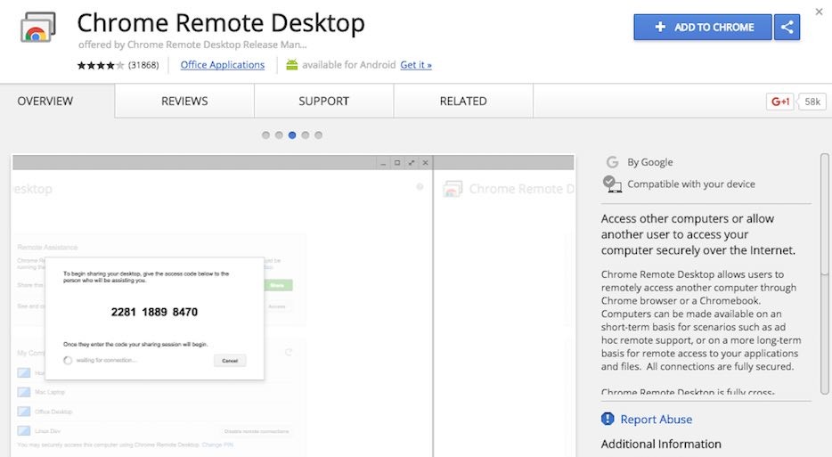
Task: Click the Report Abuse link
Action: (656, 419)
